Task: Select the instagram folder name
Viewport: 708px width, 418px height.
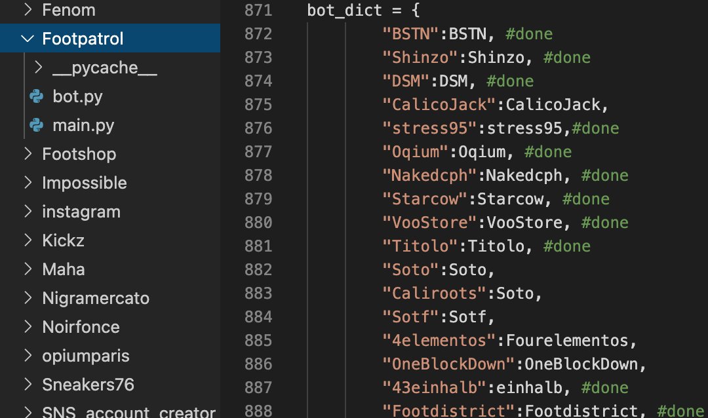Action: (x=81, y=212)
